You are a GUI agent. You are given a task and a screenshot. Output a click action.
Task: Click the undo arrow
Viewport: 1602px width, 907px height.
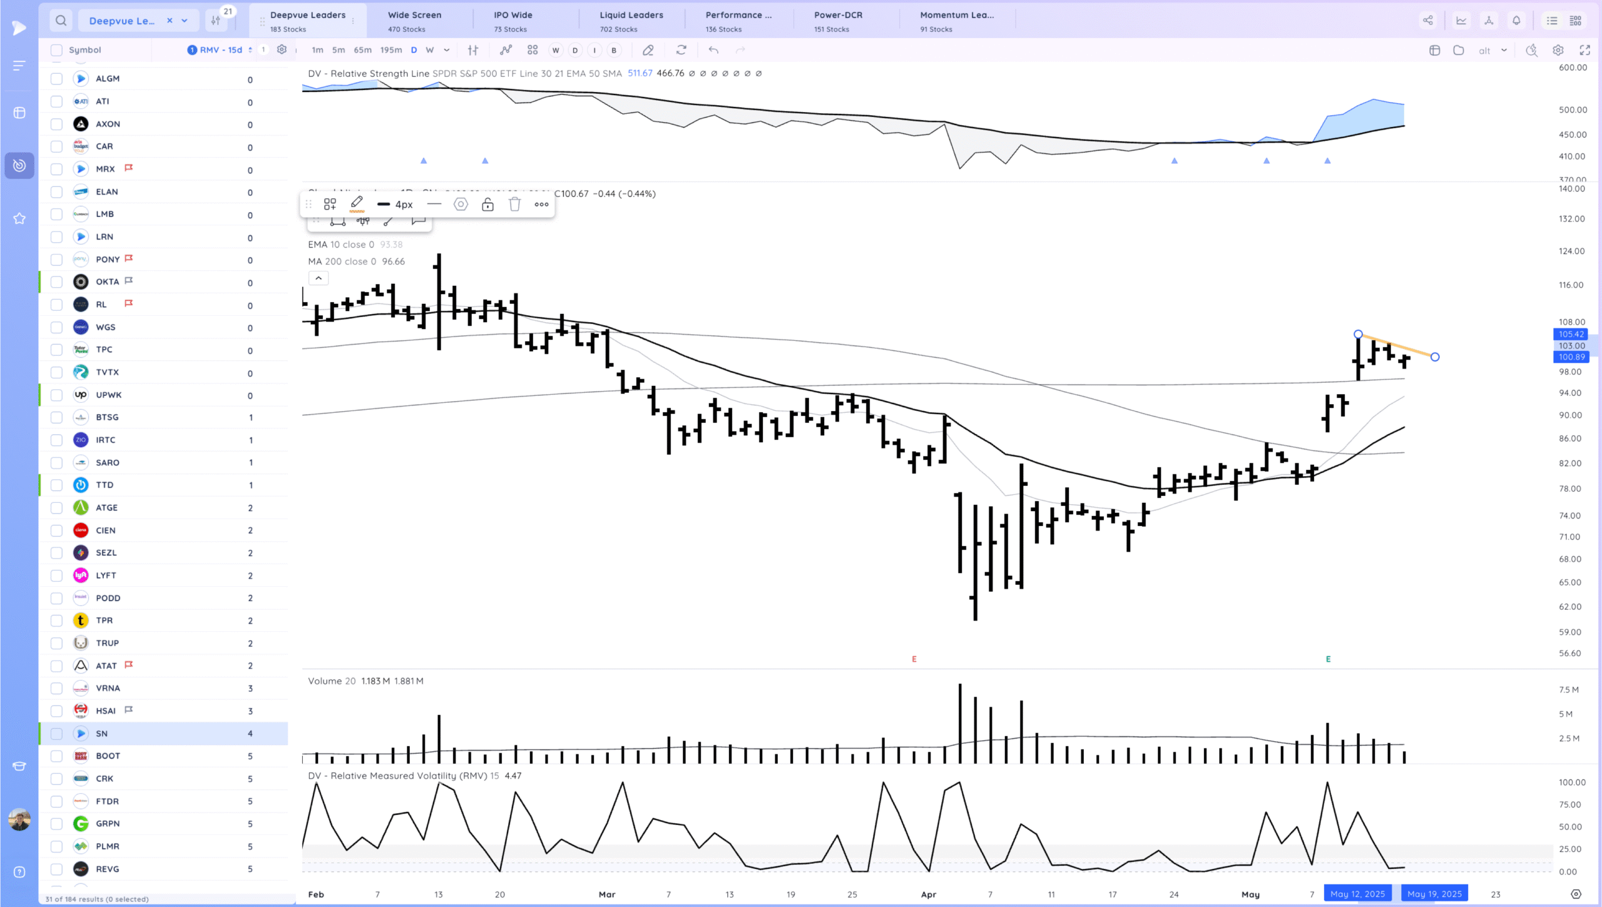coord(713,50)
